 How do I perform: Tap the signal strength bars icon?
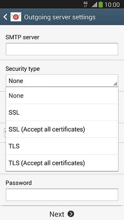coord(94,4)
